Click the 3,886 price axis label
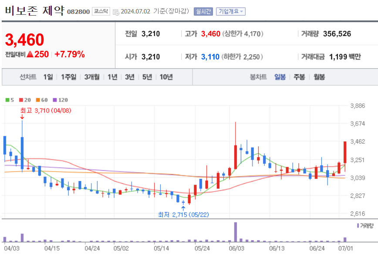Screen dimensions: 378x261 [x=358, y=106]
